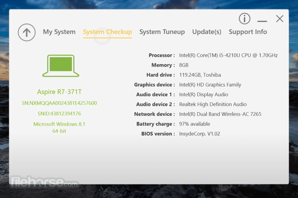Select the System Checkup tab

coord(108,32)
